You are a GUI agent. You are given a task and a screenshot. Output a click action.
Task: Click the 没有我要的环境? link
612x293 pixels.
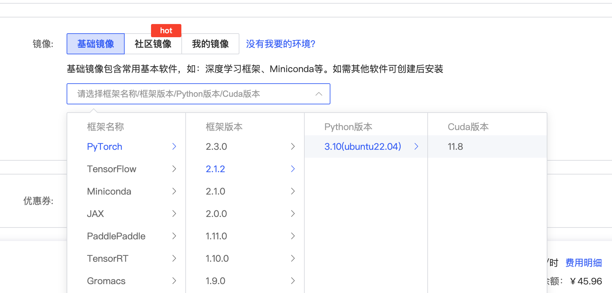[x=281, y=44]
